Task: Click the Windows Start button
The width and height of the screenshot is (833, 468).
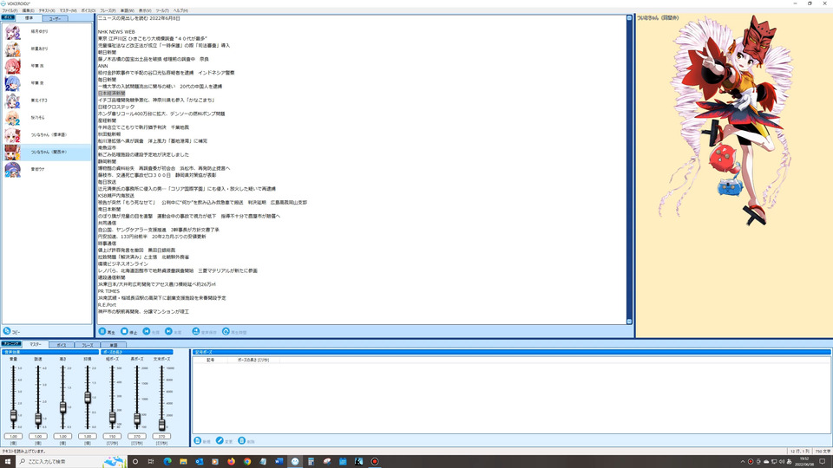Action: tap(8, 461)
